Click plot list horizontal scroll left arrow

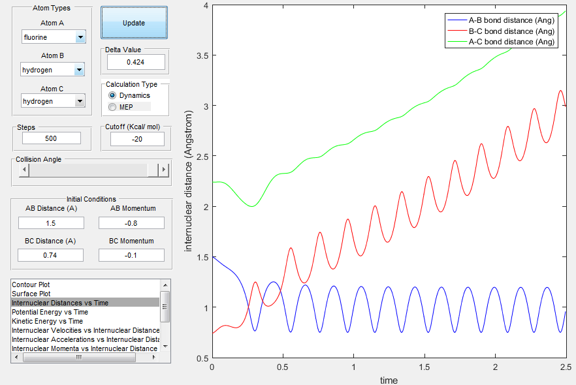click(16, 357)
